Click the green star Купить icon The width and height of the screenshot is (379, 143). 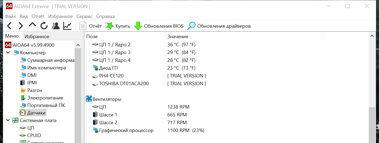(109, 26)
